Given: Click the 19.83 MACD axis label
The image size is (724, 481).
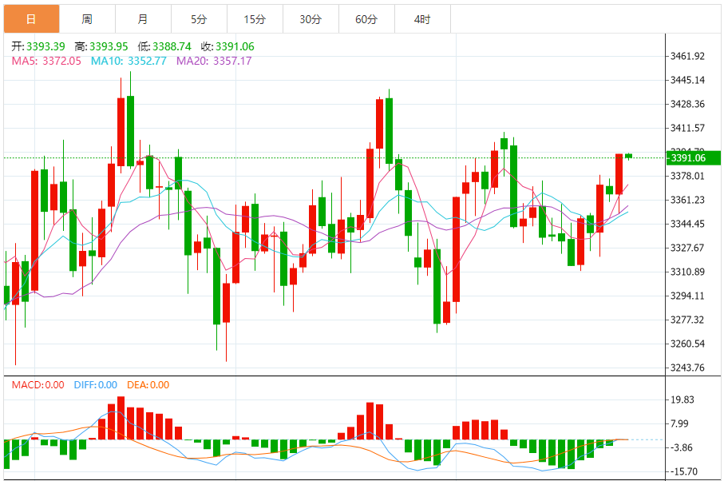Looking at the screenshot, I should (682, 400).
